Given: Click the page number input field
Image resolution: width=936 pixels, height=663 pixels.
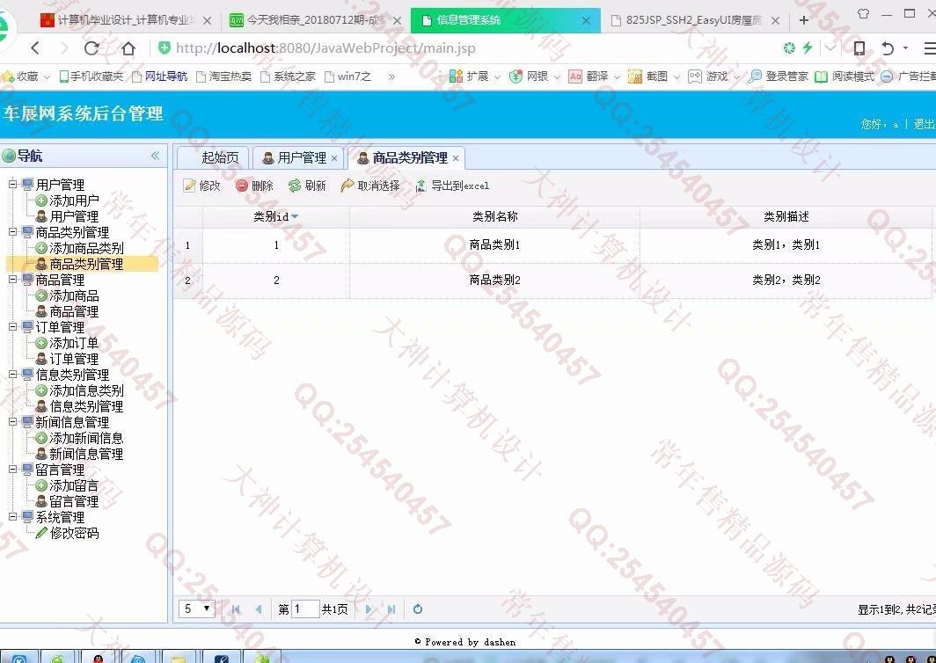Looking at the screenshot, I should pos(305,609).
